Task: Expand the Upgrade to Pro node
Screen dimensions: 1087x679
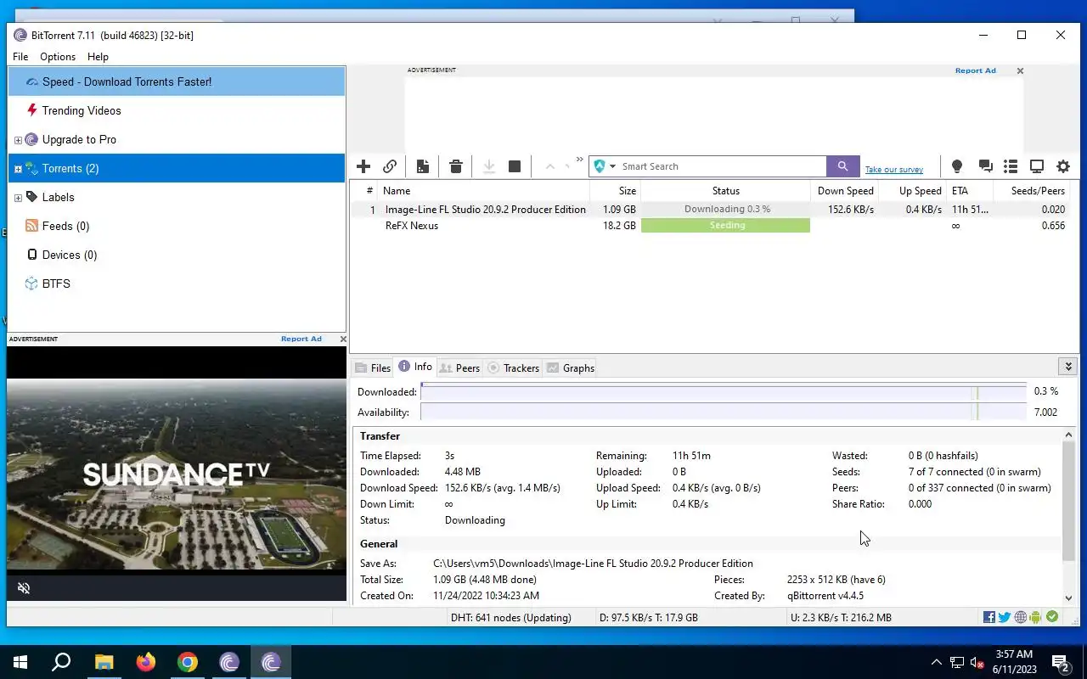Action: (x=18, y=140)
